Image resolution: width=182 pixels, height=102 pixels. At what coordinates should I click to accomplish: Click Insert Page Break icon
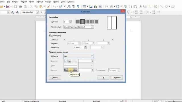tap(106, 7)
